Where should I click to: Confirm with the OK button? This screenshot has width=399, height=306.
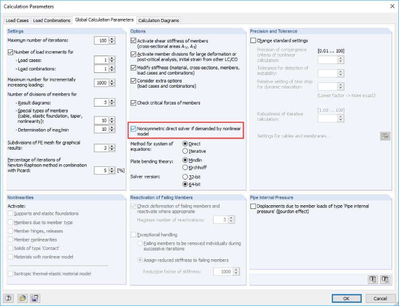point(346,298)
